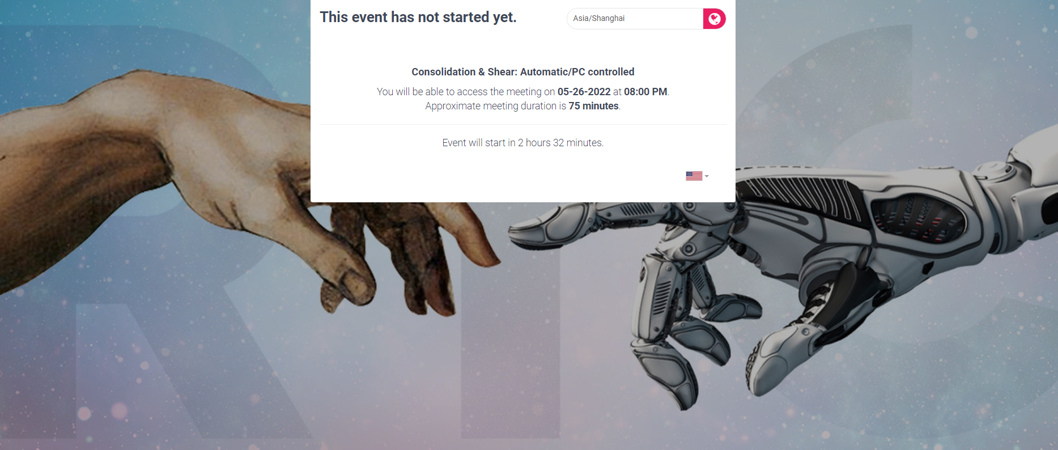Click "Approximate meeting duration is" text
Image resolution: width=1058 pixels, height=450 pixels.
(x=495, y=106)
